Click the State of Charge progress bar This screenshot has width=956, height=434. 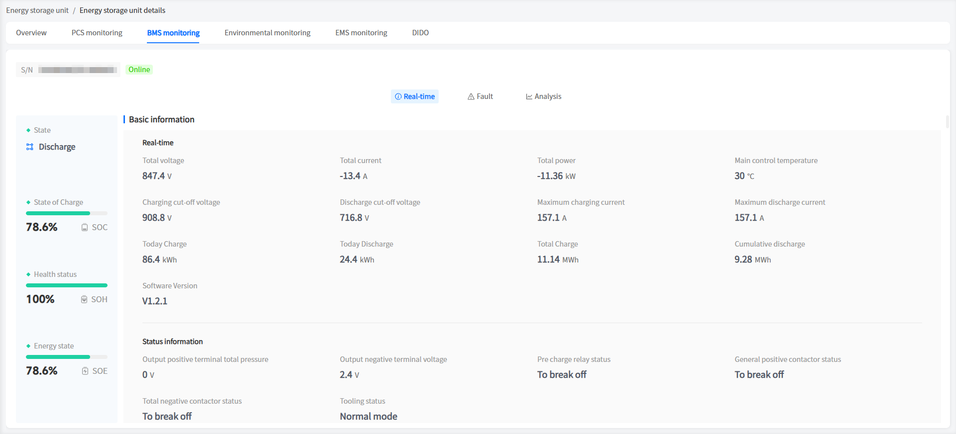(67, 213)
